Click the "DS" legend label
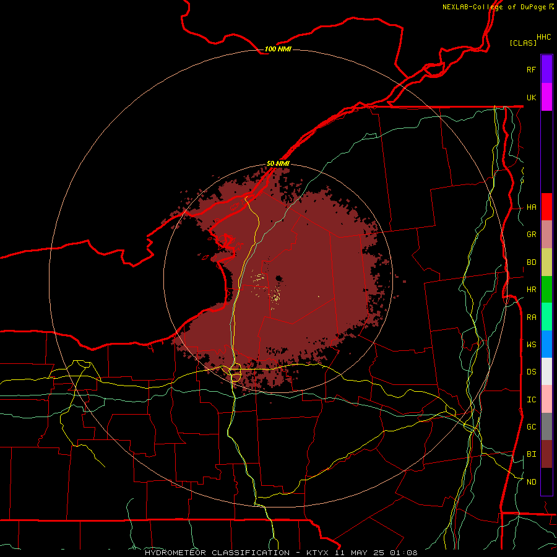Screen dimensions: 557x557 [x=531, y=372]
